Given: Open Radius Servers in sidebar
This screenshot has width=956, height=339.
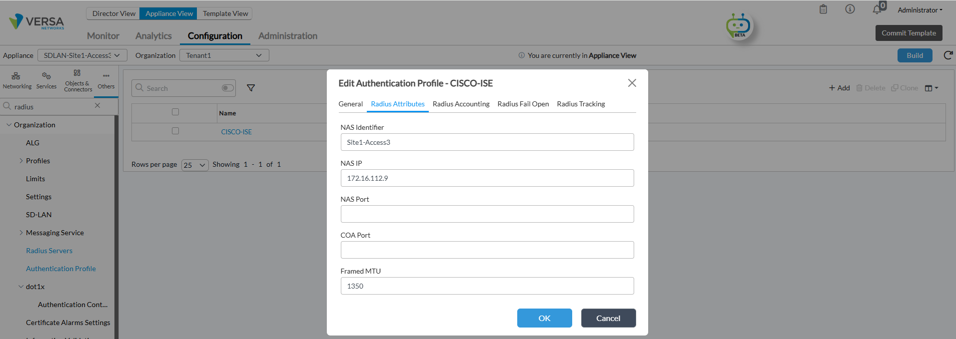Looking at the screenshot, I should pos(49,251).
